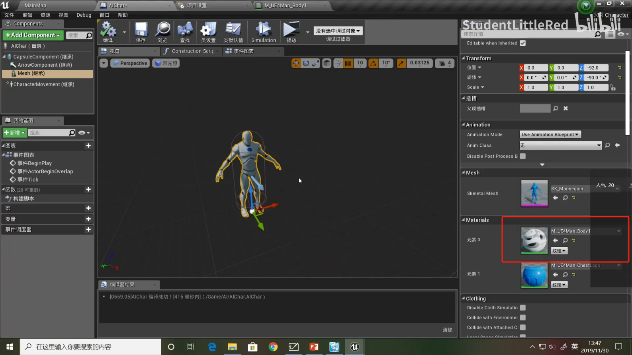
Task: Toggle Collide with Attached Children checkbox
Action: click(x=522, y=328)
